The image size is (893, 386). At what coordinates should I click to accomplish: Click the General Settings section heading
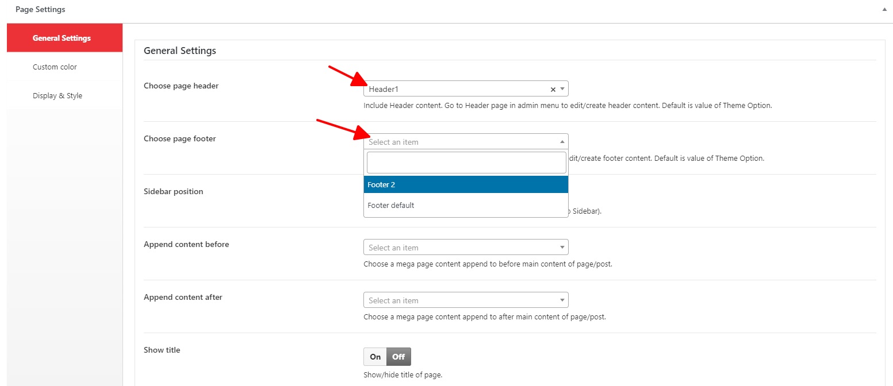(x=180, y=51)
